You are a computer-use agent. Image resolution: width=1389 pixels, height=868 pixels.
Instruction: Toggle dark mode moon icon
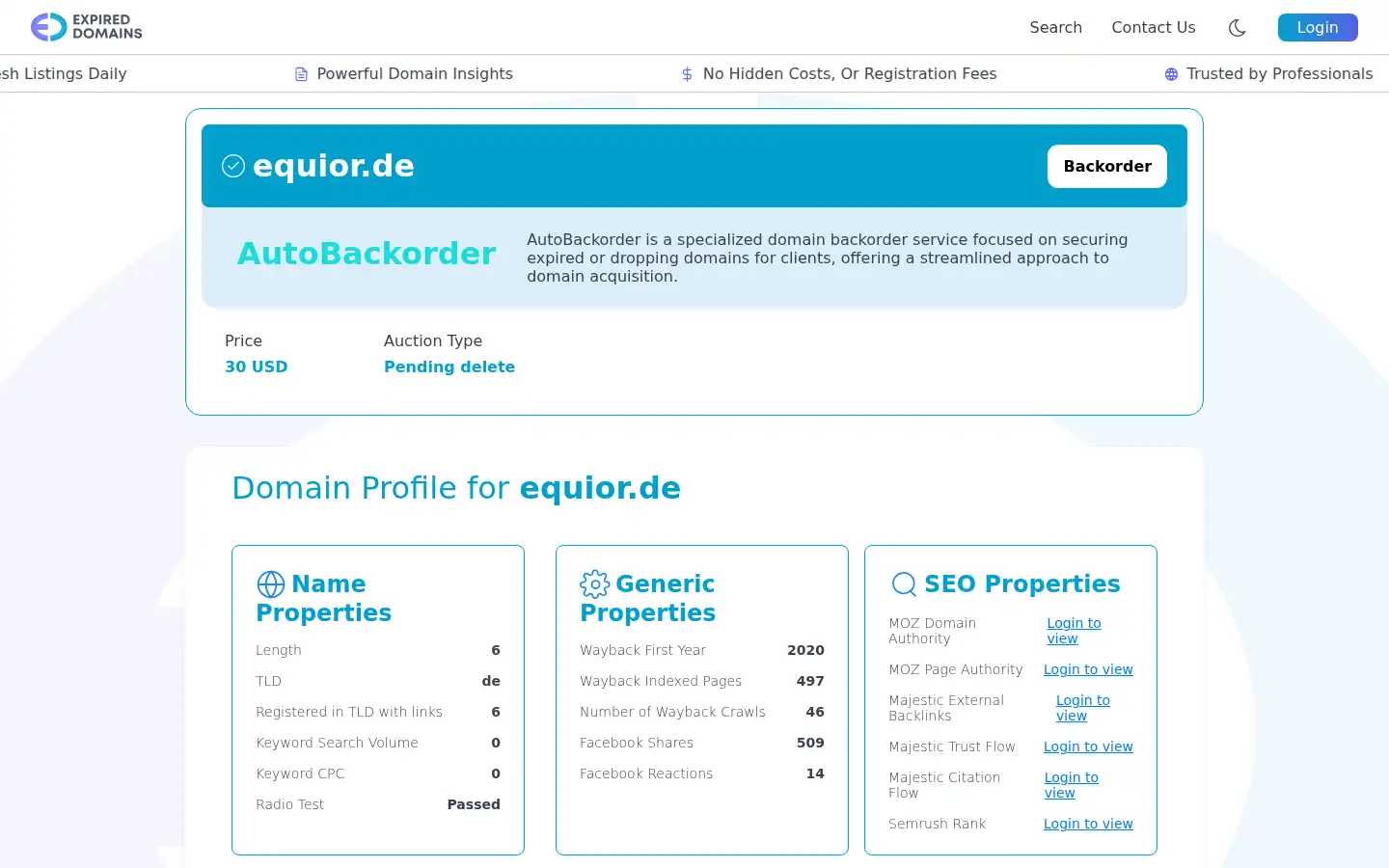(x=1237, y=28)
